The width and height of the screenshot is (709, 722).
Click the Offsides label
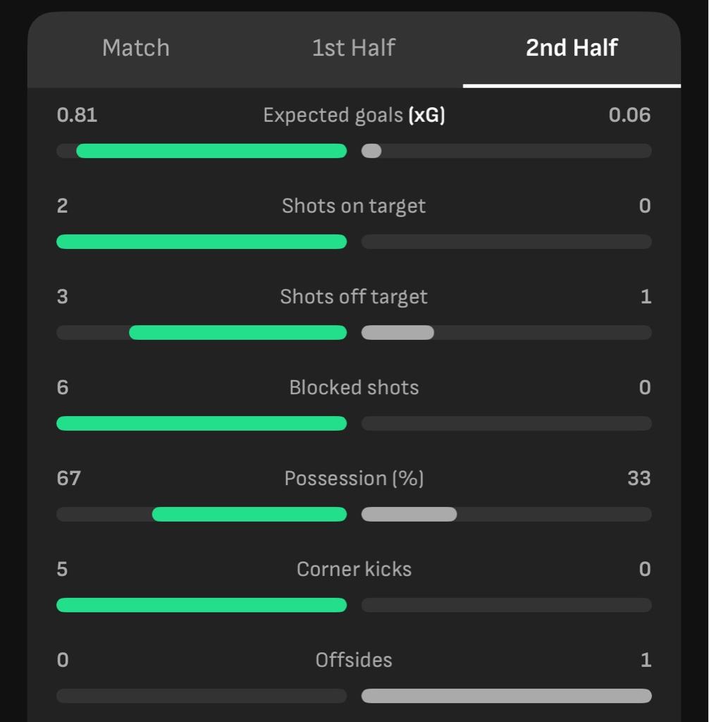[x=354, y=660]
